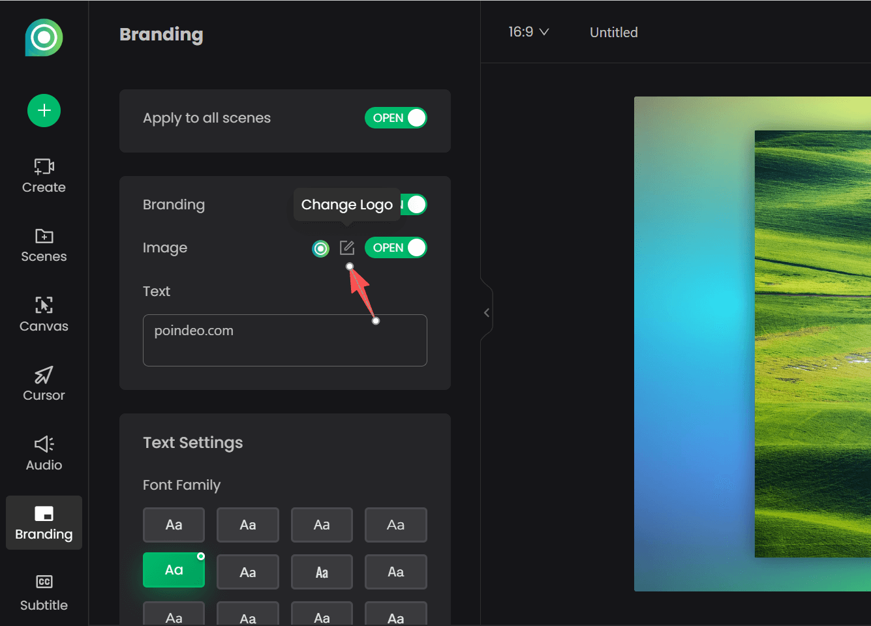
Task: Open the Audio panel
Action: 44,452
